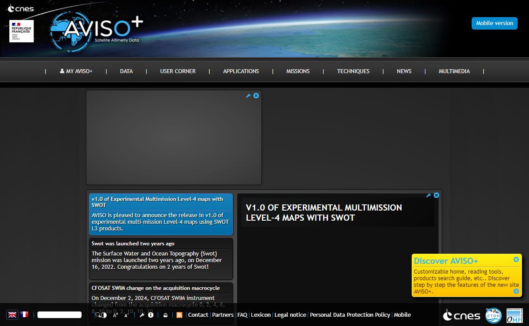Open the APPLICATIONS menu

point(241,71)
